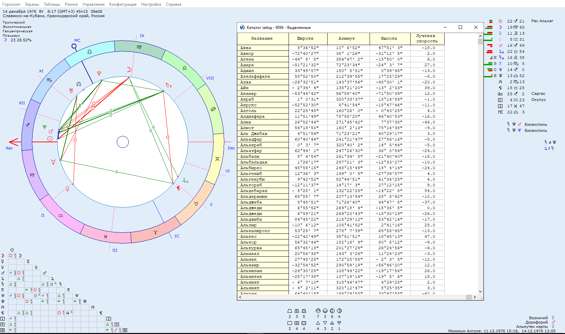Click the Leo sign on zodiac ring
This screenshot has height=334, width=565.
coord(185,68)
